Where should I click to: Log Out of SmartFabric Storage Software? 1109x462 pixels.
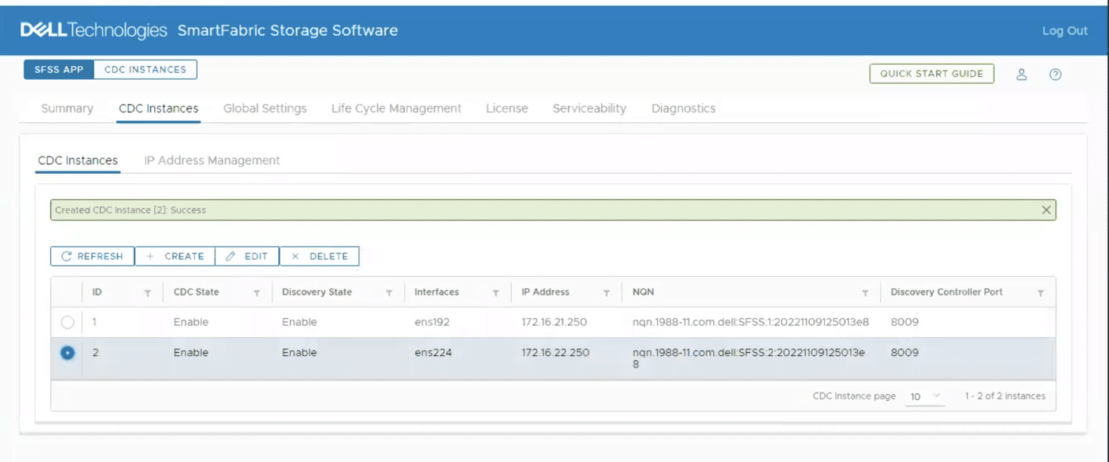tap(1065, 31)
